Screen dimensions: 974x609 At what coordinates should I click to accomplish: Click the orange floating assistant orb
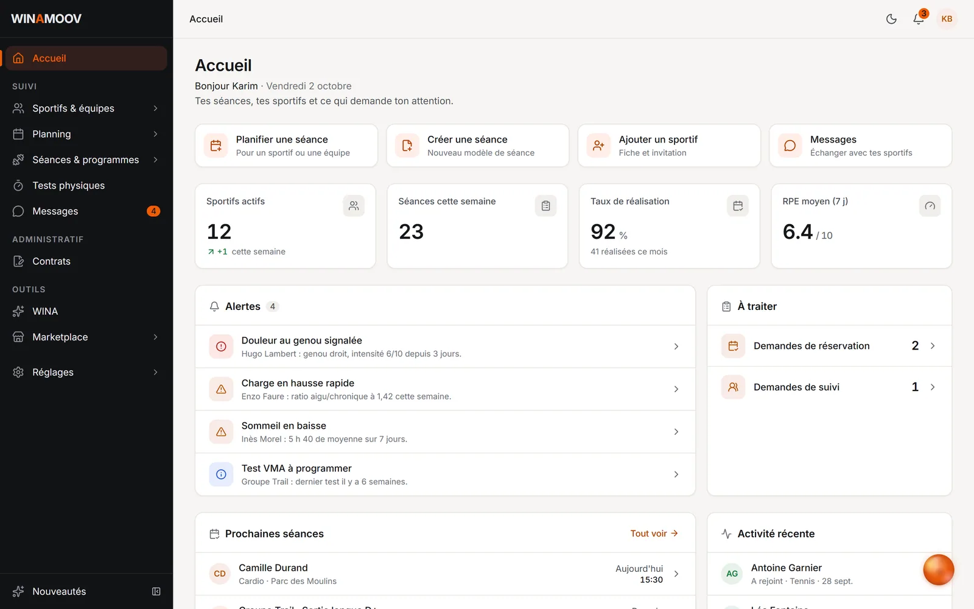938,570
